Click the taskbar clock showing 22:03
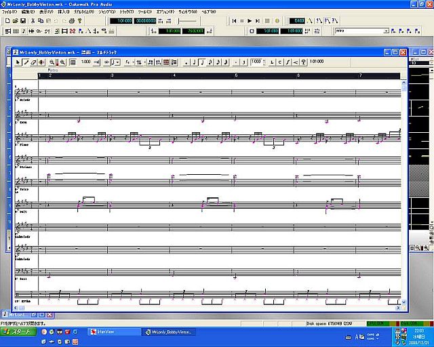The image size is (434, 347). pyautogui.click(x=420, y=331)
